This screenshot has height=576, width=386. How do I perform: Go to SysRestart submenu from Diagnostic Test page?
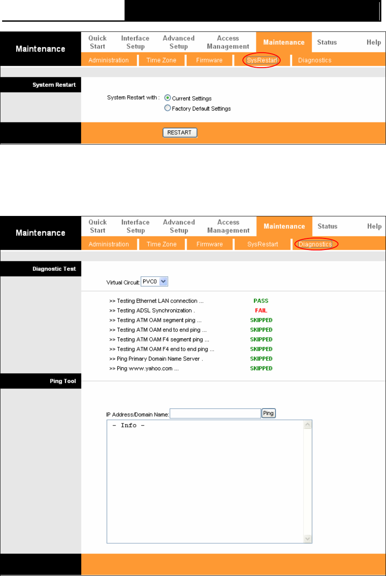pos(263,244)
